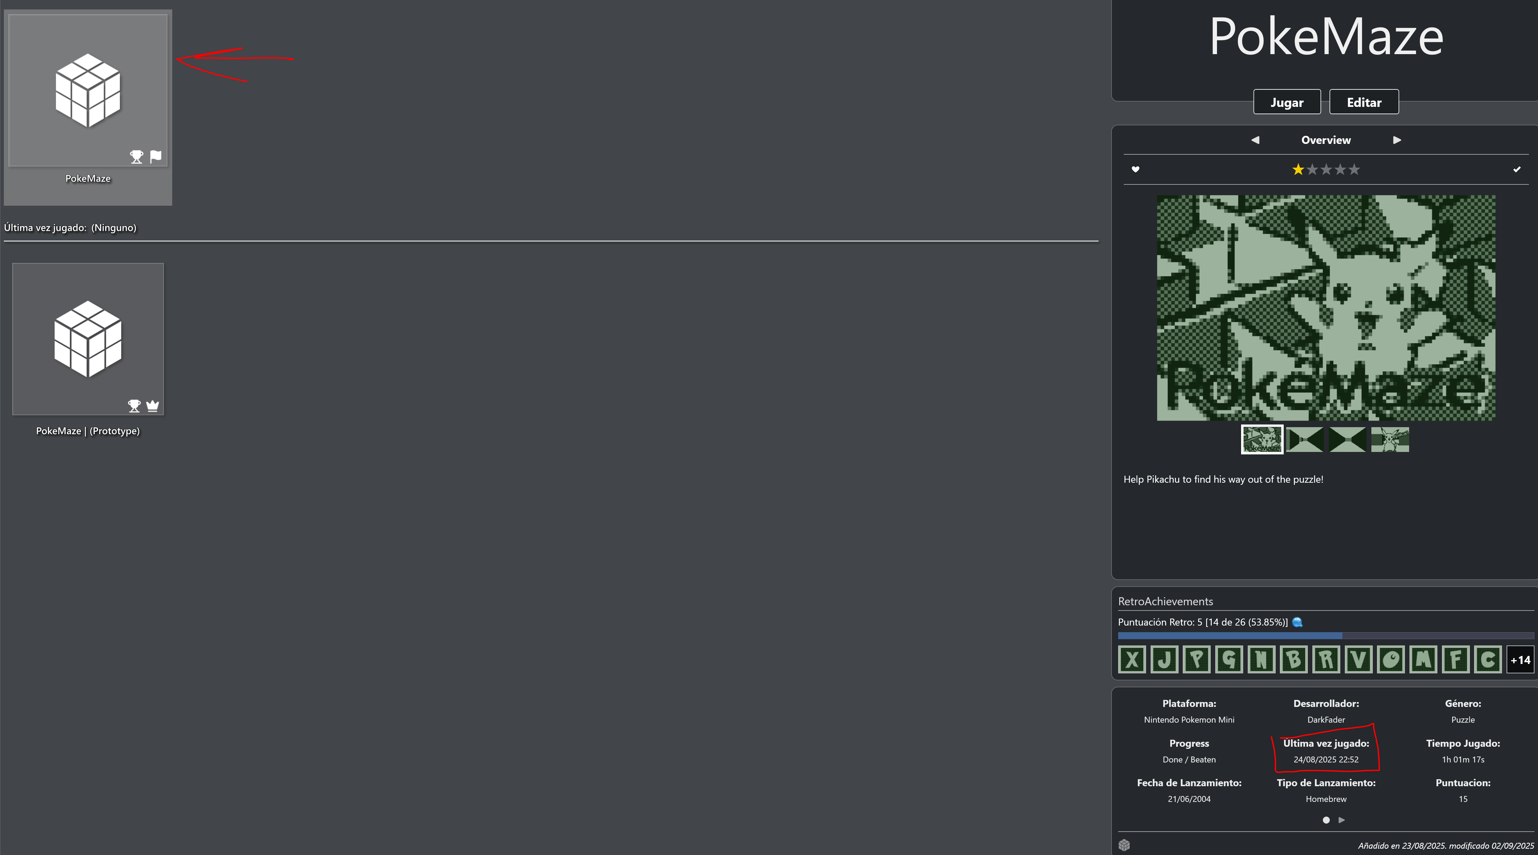Click the 'C' achievement badge
Screen dimensions: 1538x855
1487,660
